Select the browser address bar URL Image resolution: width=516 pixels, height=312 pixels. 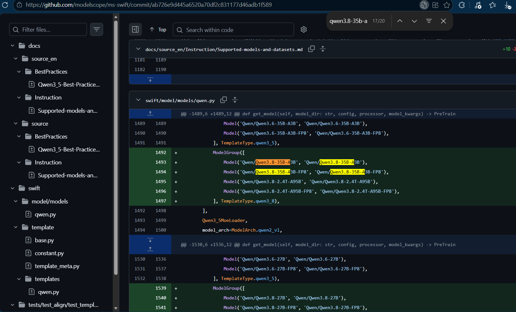[149, 5]
